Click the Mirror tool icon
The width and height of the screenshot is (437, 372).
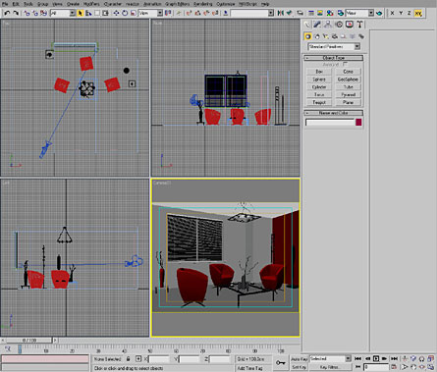[281, 13]
